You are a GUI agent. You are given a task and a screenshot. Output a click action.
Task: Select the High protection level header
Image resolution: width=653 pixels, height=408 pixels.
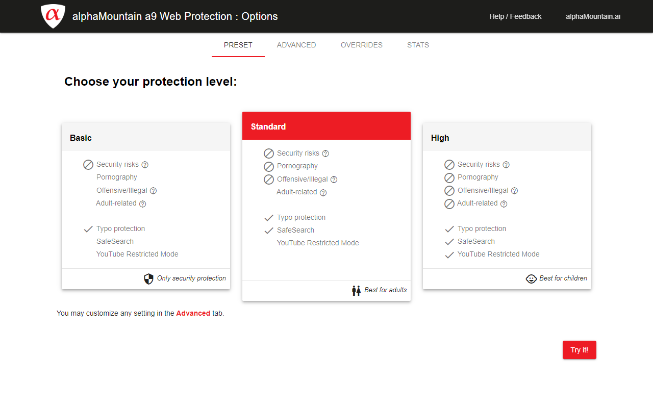coord(507,138)
